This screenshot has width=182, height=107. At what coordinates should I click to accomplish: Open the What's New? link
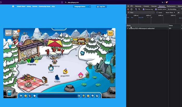point(21,6)
